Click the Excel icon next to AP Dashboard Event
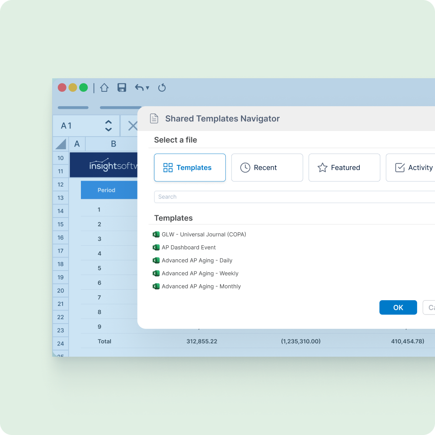 156,247
